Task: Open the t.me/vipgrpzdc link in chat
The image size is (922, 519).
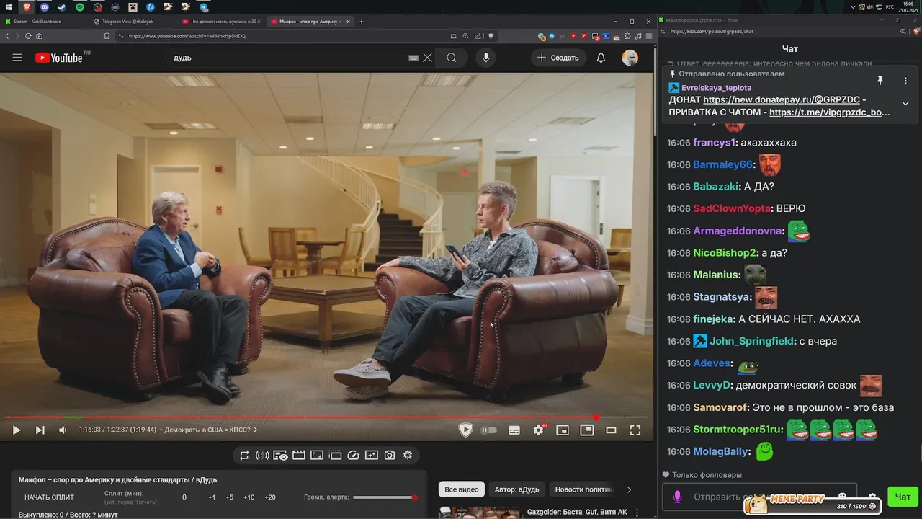Action: (x=830, y=112)
